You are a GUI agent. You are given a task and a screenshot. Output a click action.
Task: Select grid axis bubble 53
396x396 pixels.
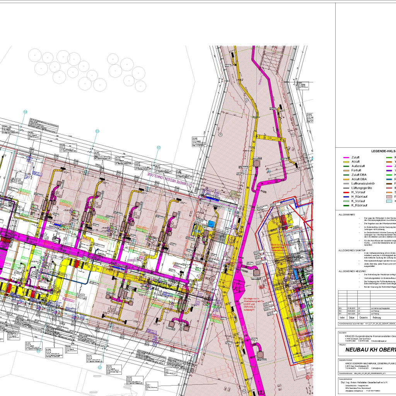[x=97, y=131]
